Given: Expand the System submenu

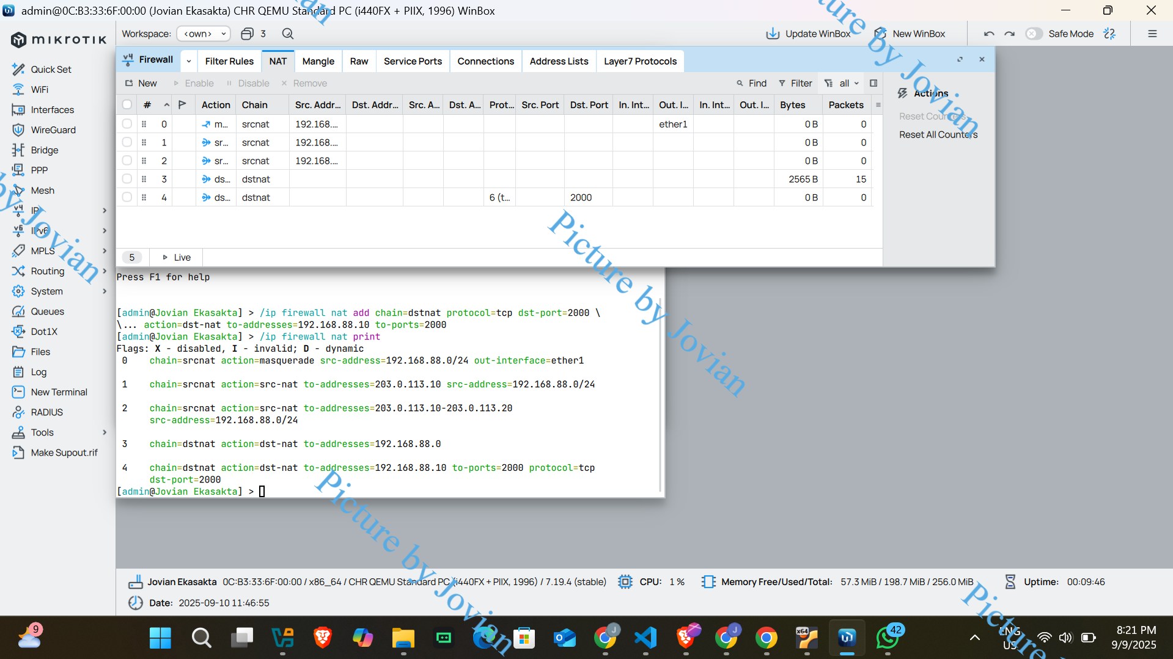Looking at the screenshot, I should point(105,291).
